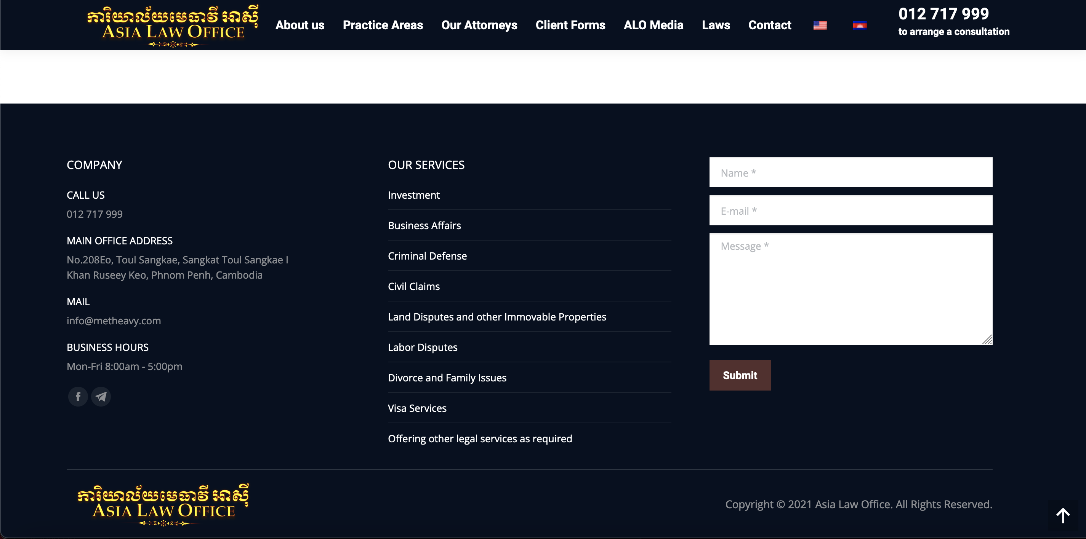Click the scroll-to-top arrow button
The height and width of the screenshot is (539, 1086).
(x=1063, y=515)
